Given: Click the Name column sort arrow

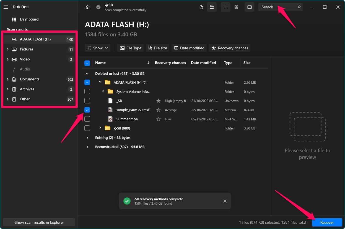Looking at the screenshot, I should [x=148, y=63].
